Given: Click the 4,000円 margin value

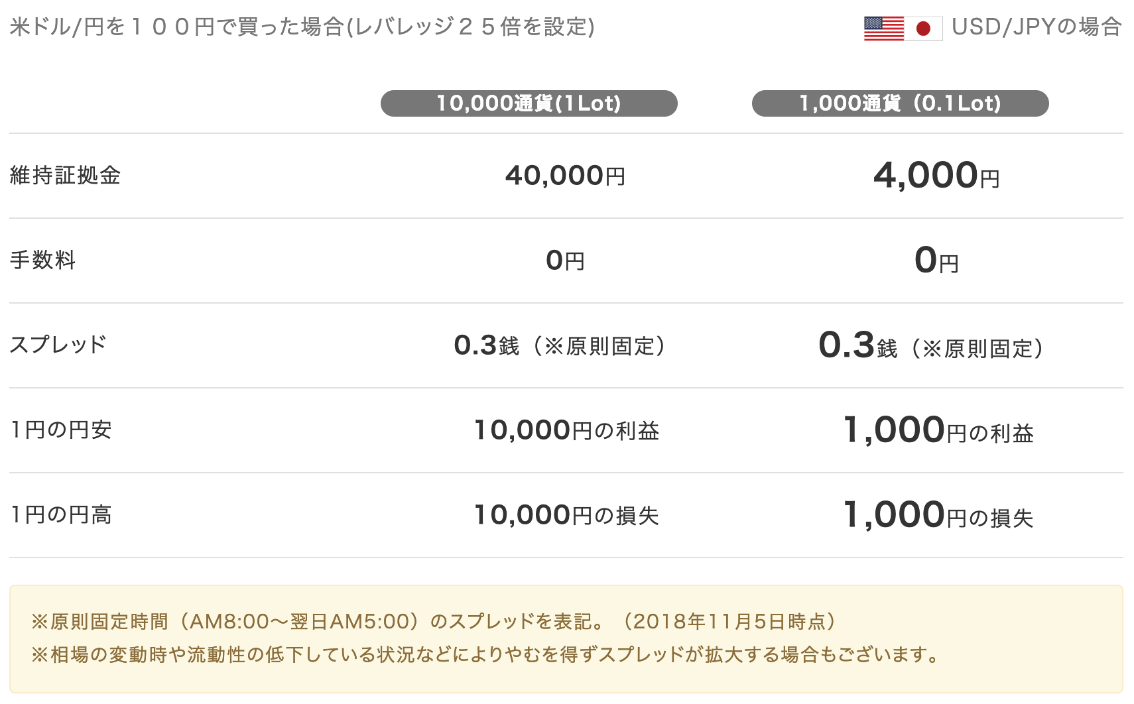Looking at the screenshot, I should pos(936,176).
